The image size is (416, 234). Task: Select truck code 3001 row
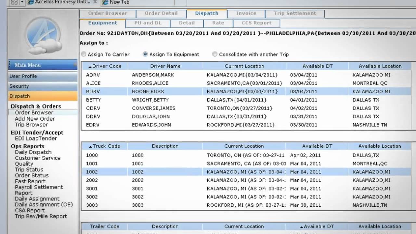point(246,188)
